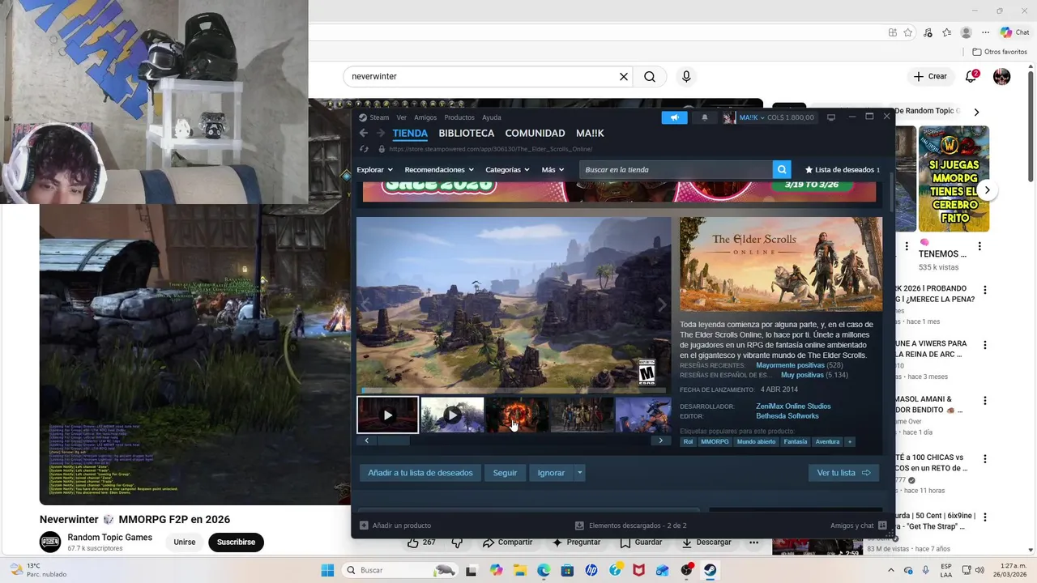
Task: Click the Steam forward navigation arrow
Action: 381,133
